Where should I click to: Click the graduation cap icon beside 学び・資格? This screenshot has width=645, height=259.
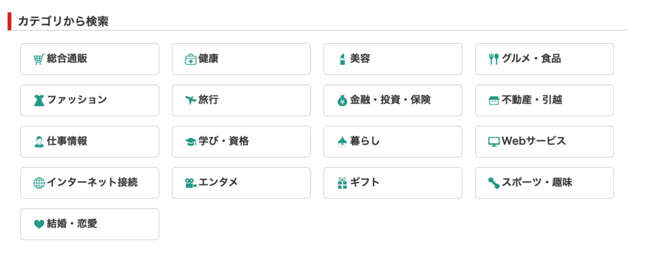coord(190,142)
